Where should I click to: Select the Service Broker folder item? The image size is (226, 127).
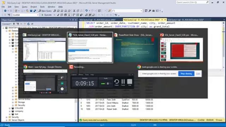(x=24, y=99)
